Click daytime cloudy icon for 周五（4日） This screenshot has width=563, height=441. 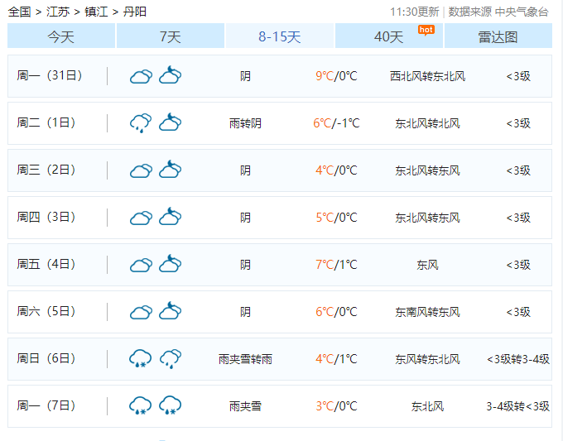pyautogui.click(x=141, y=265)
